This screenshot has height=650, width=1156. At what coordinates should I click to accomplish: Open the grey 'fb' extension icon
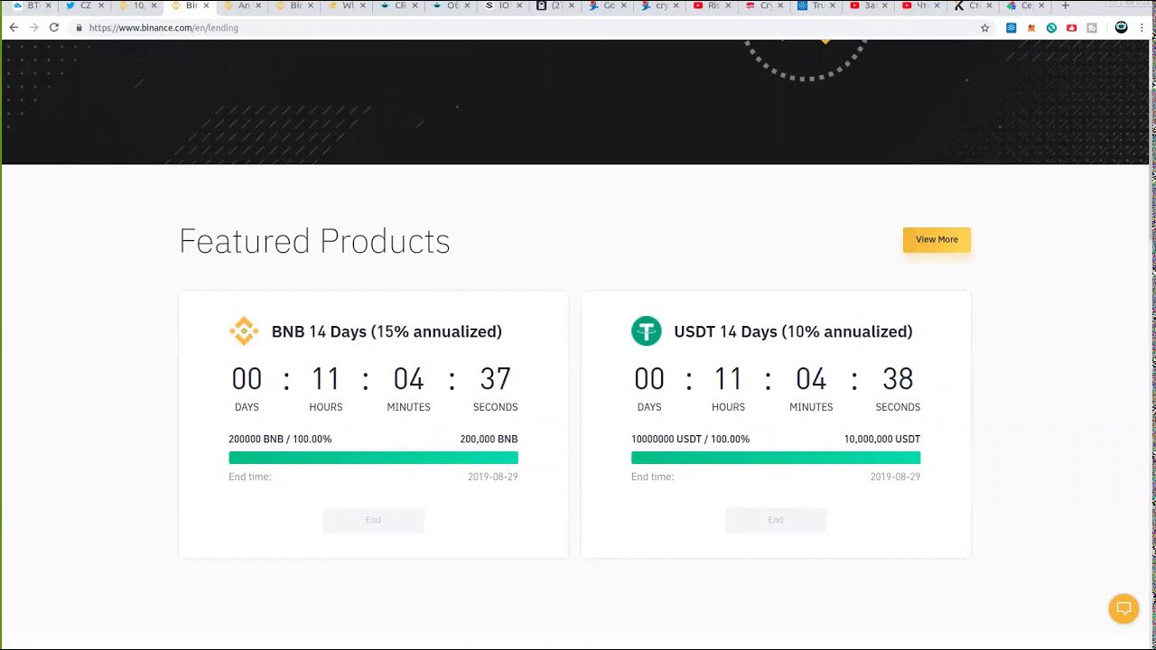coord(1091,28)
